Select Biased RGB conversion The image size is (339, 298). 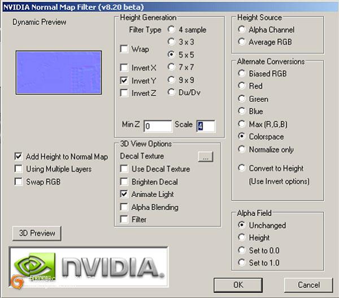[241, 73]
